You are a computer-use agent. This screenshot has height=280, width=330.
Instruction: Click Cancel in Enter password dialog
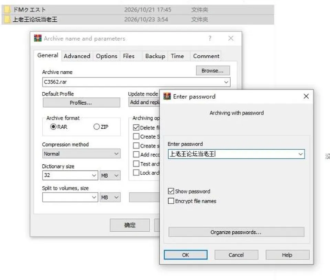(x=236, y=255)
